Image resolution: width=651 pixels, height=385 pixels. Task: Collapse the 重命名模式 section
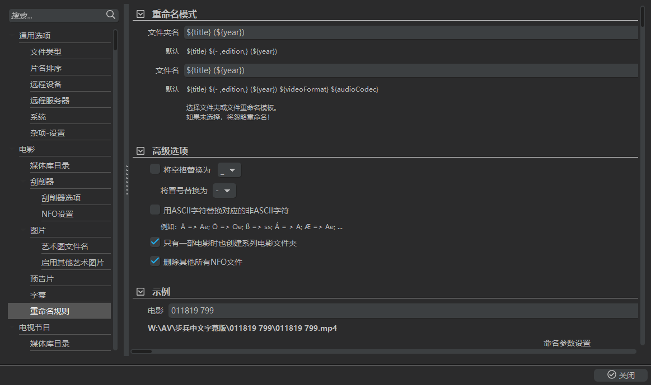tap(140, 14)
